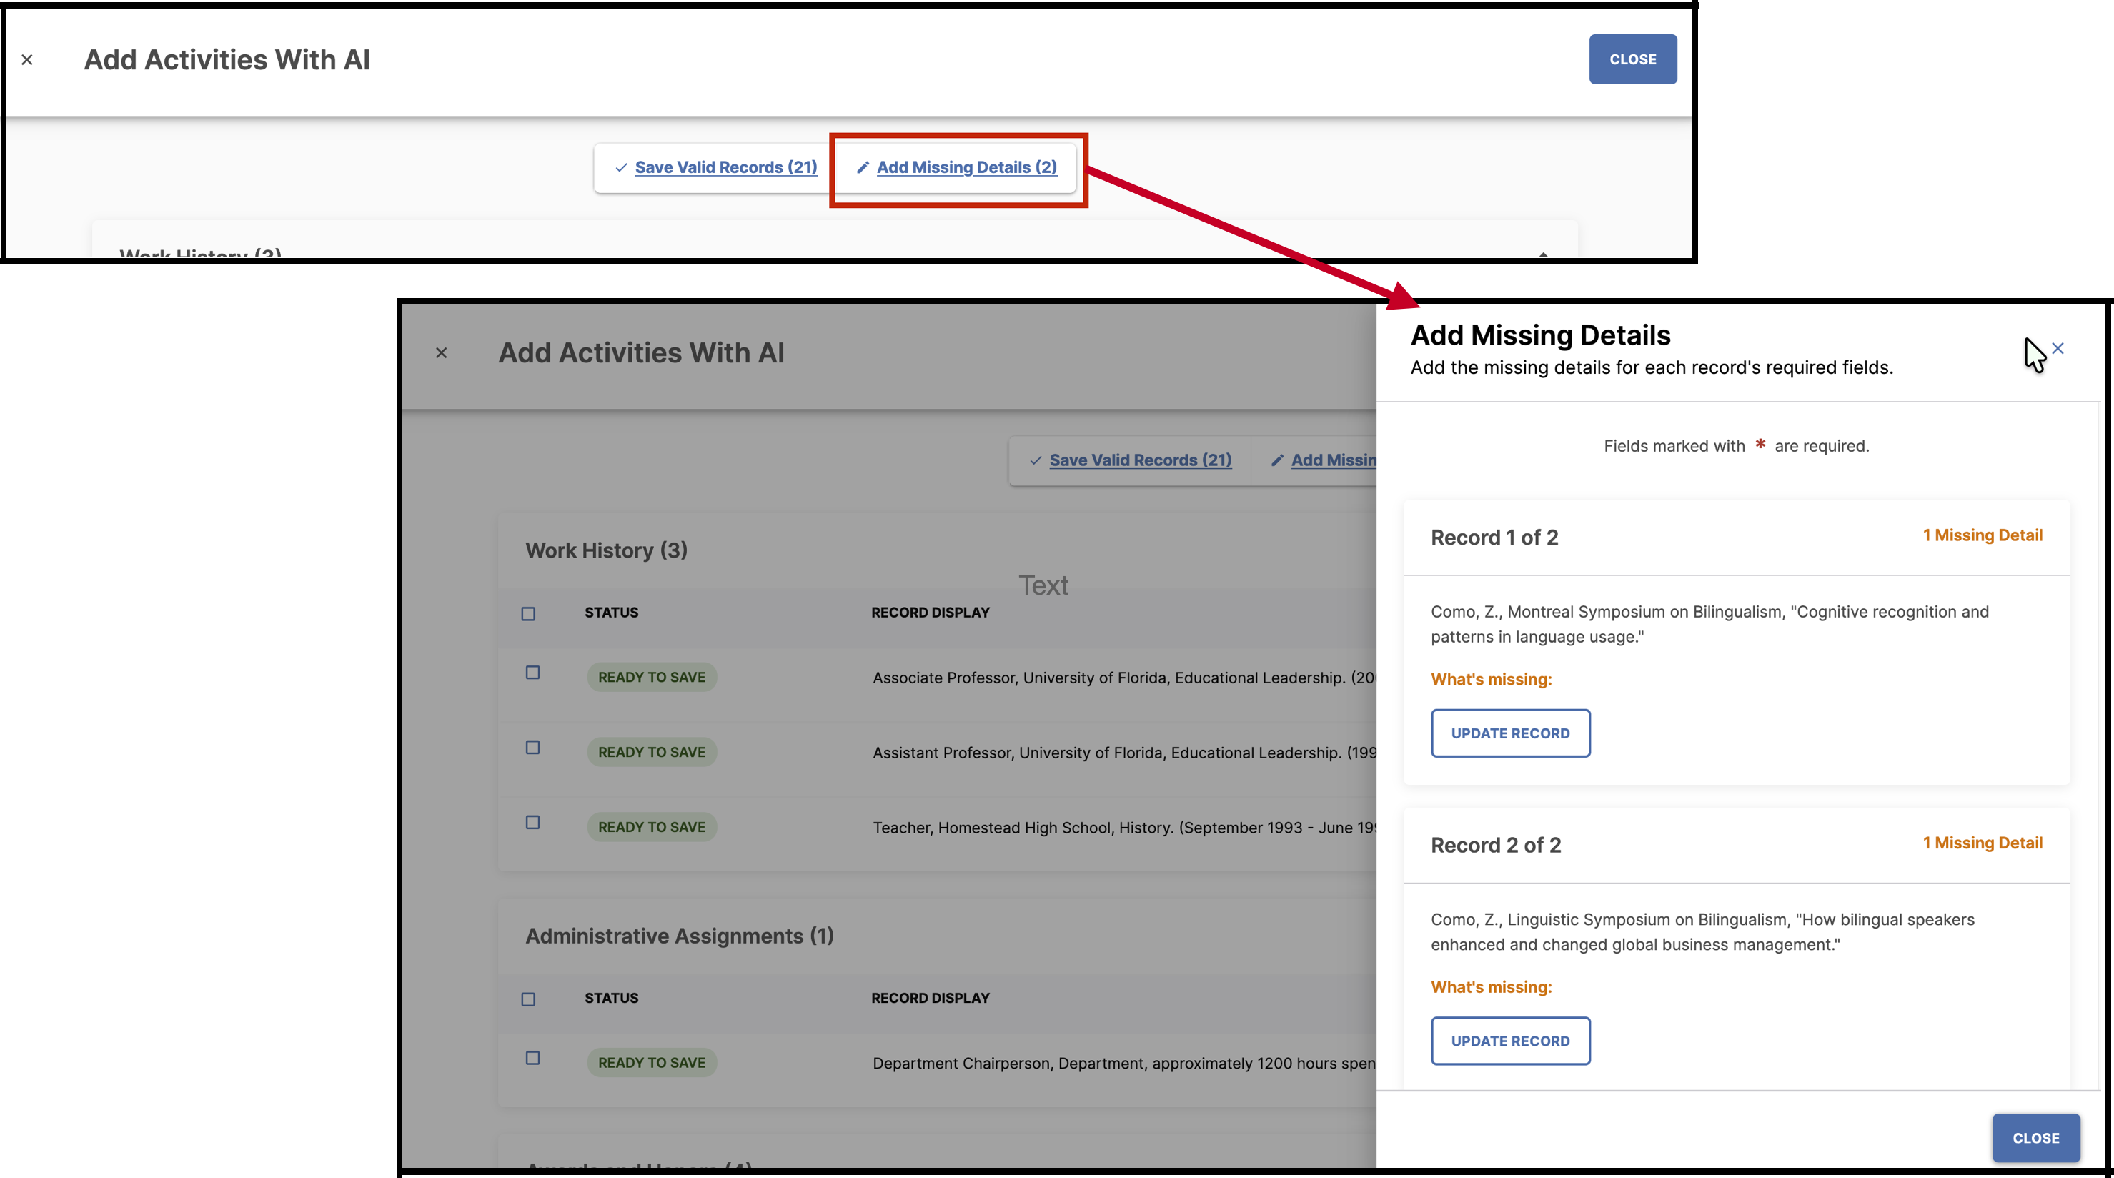Click READY TO SAVE badge for Department Chairperson
Screen dimensions: 2114x1178
click(x=652, y=1062)
